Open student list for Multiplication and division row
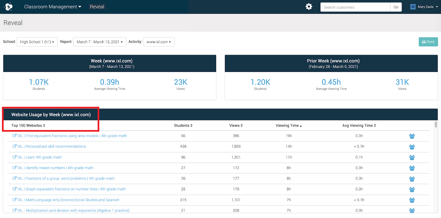Viewport: 441px width, 218px height. [412, 211]
